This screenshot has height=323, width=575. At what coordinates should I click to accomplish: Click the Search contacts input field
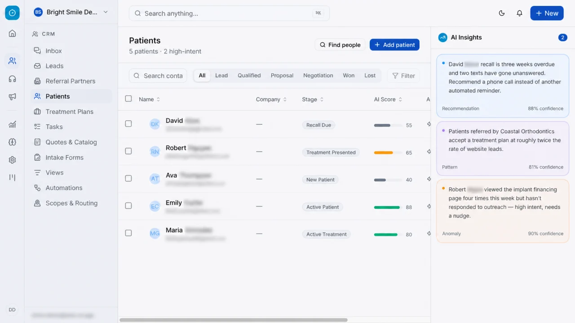pyautogui.click(x=158, y=76)
